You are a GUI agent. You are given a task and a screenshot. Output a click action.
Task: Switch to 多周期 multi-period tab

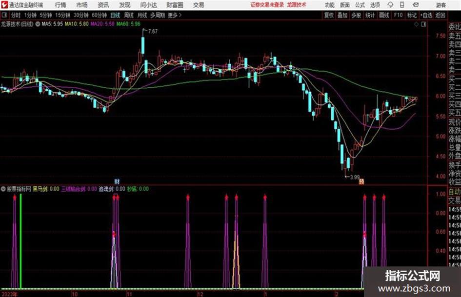click(x=158, y=15)
